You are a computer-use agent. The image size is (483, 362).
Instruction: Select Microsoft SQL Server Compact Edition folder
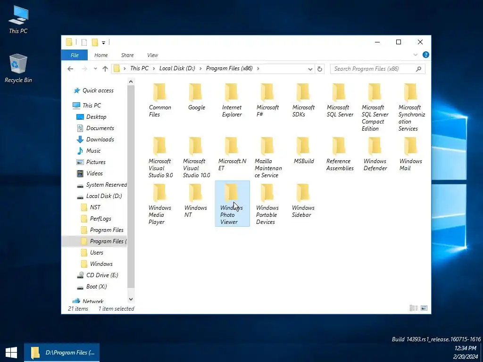[375, 107]
